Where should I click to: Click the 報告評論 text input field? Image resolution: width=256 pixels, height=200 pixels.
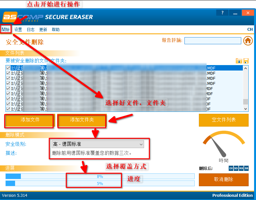212,41
